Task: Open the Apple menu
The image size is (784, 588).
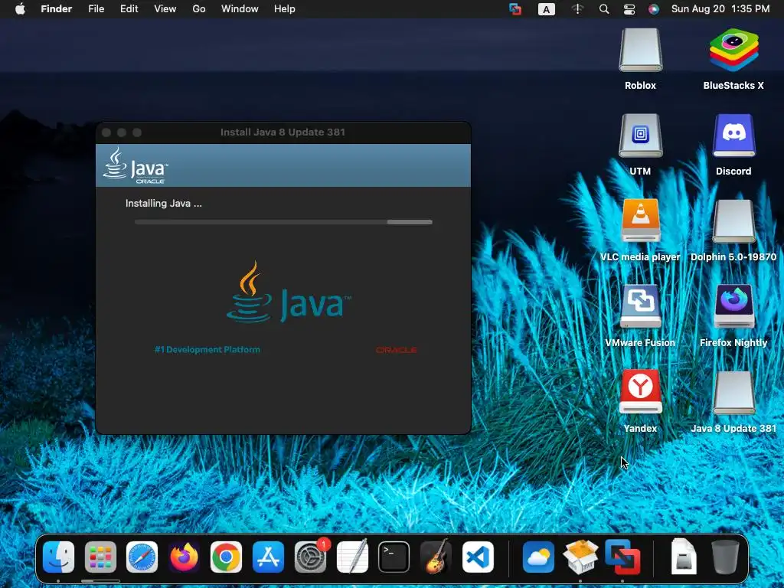Action: click(20, 9)
